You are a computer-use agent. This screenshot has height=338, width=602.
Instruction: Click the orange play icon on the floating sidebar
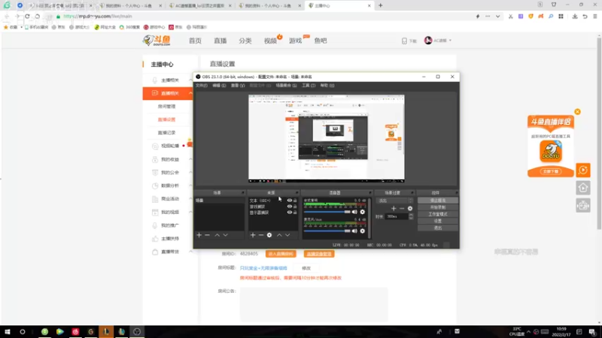582,170
